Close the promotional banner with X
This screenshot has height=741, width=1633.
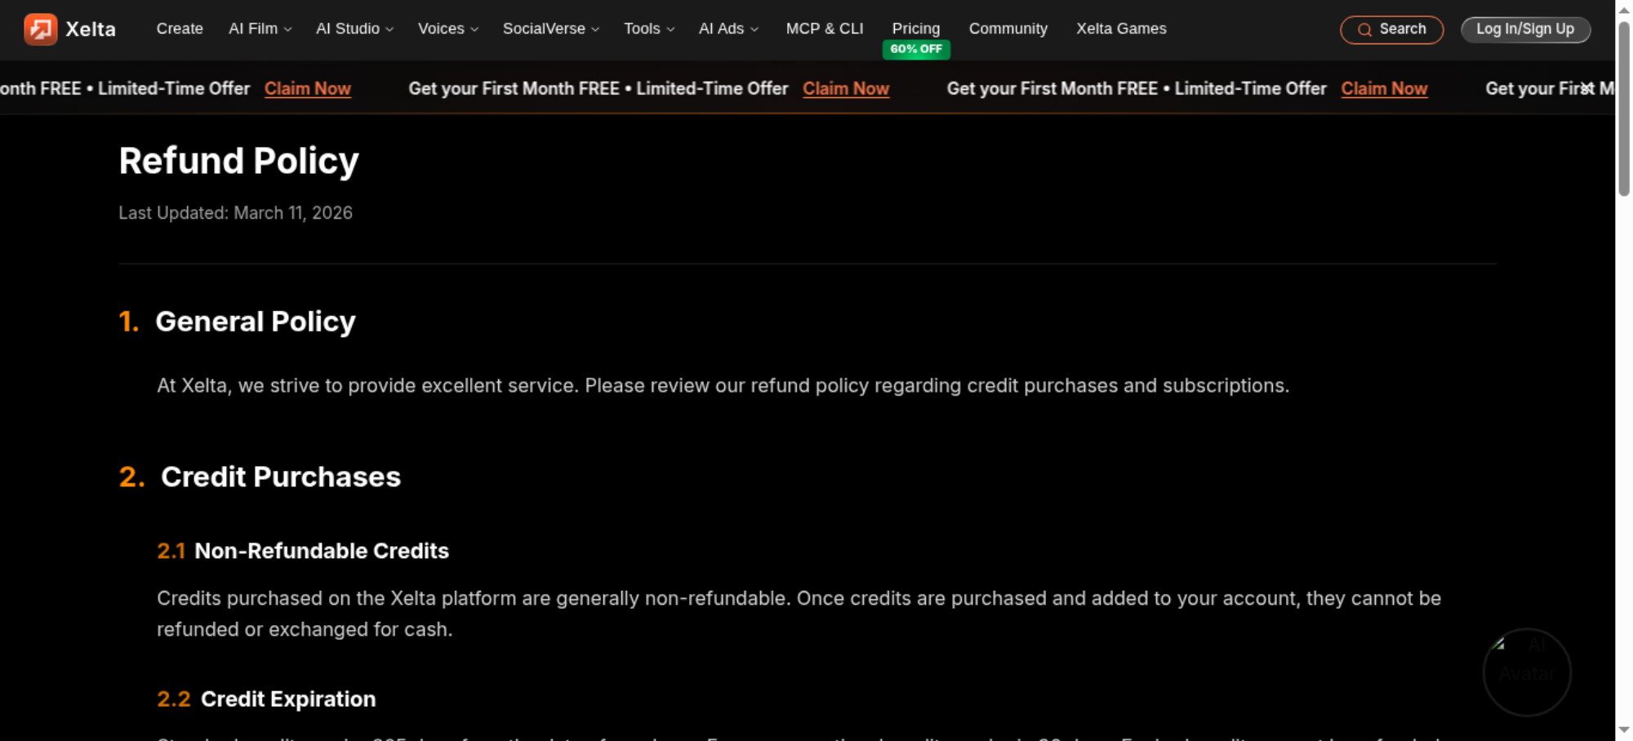pos(1586,88)
